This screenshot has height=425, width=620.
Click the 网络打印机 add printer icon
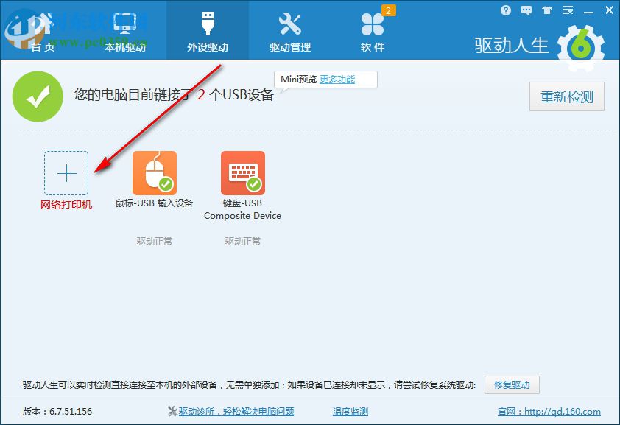pos(66,175)
